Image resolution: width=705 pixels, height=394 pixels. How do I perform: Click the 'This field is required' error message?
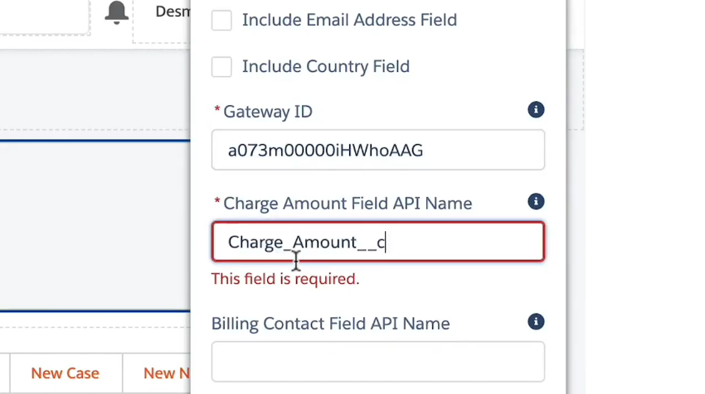point(284,279)
